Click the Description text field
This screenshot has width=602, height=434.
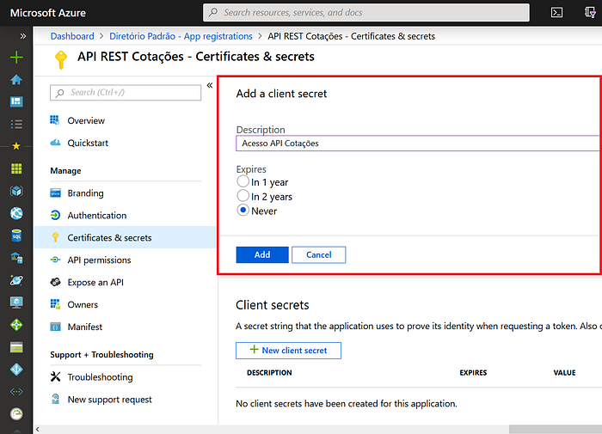click(418, 144)
